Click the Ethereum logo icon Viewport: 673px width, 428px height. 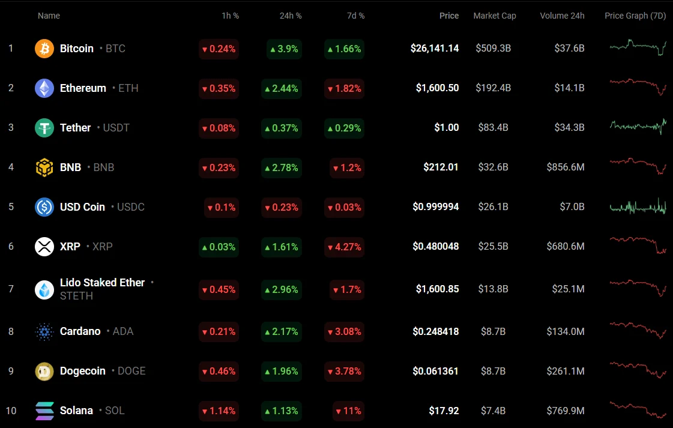tap(44, 88)
